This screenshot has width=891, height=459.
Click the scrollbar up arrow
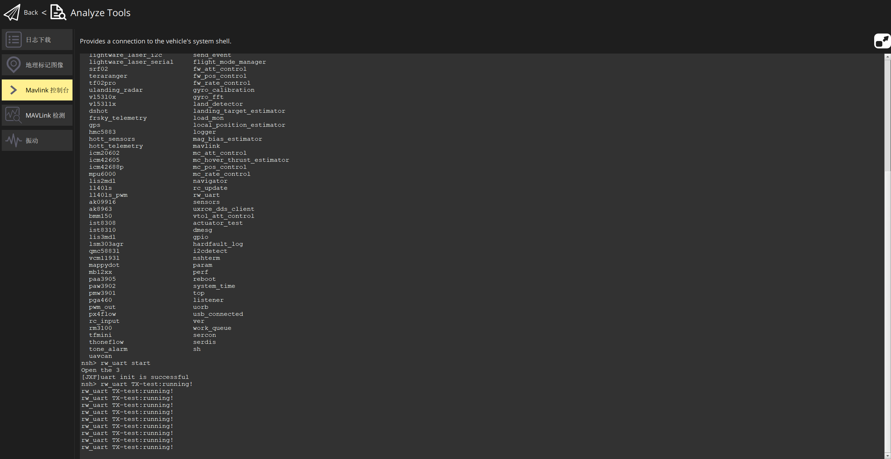click(x=887, y=56)
